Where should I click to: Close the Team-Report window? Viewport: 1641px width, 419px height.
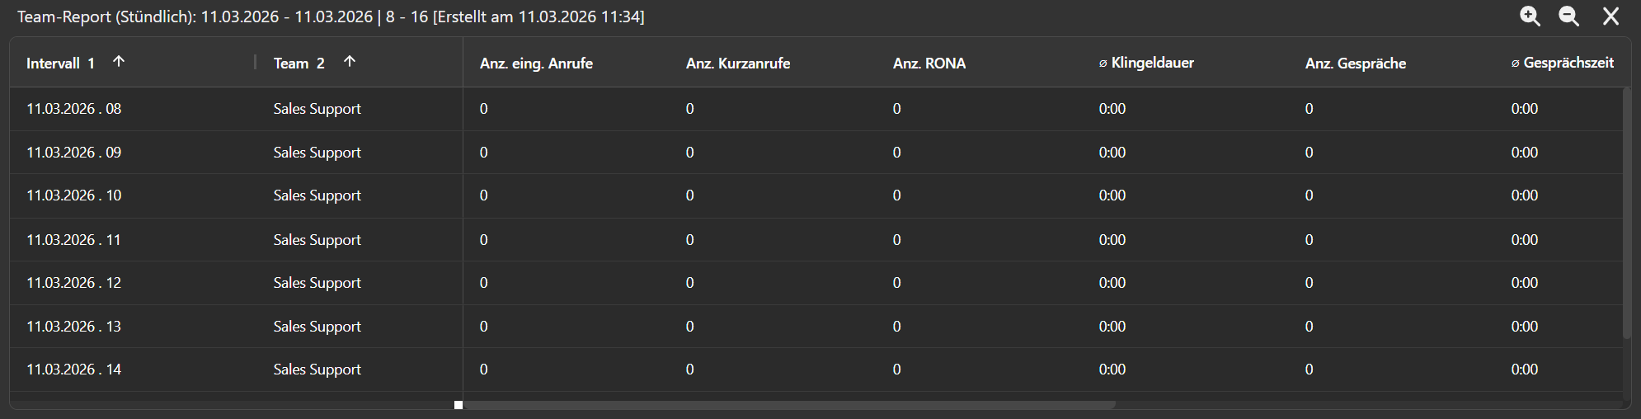point(1610,16)
